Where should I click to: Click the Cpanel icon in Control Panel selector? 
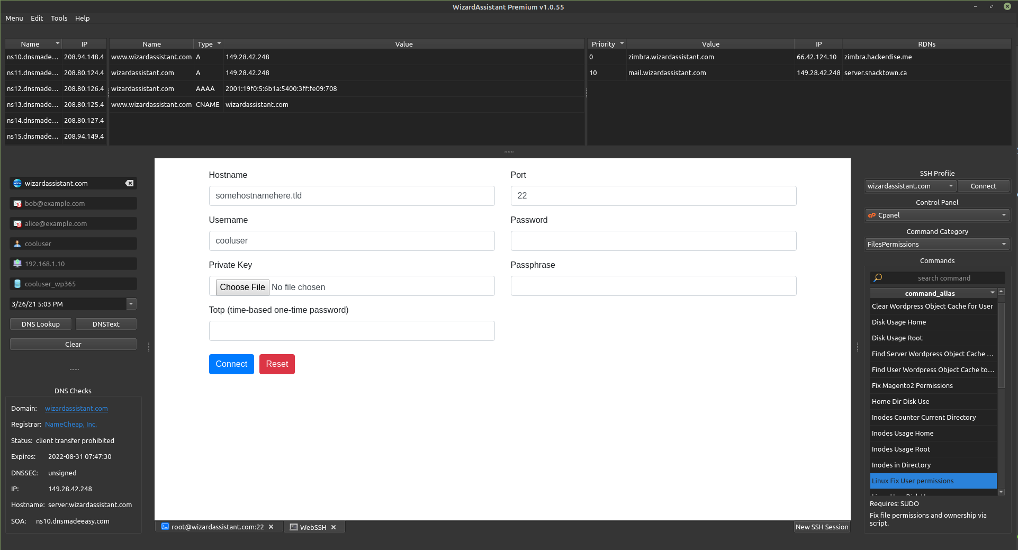871,215
